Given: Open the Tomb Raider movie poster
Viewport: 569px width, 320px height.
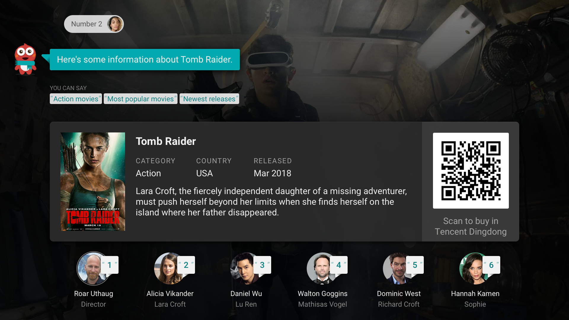Looking at the screenshot, I should point(93,182).
